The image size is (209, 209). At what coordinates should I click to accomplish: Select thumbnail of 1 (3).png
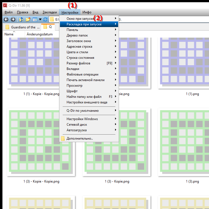pos(184,142)
